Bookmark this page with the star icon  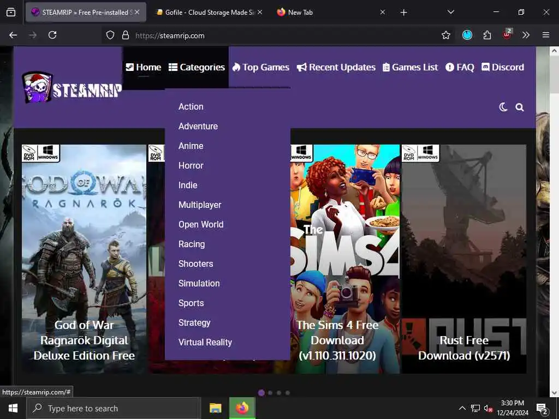click(445, 35)
